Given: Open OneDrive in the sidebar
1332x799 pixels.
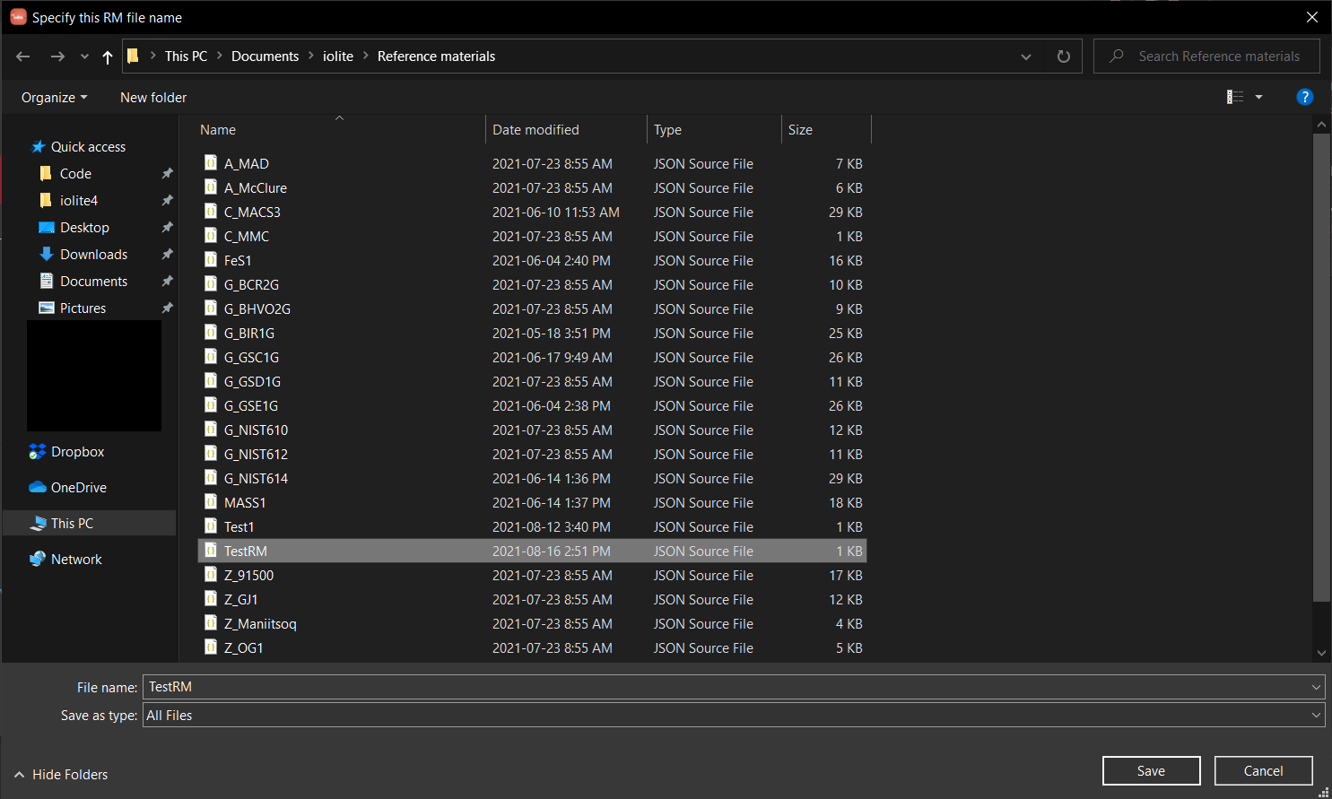Looking at the screenshot, I should (x=78, y=487).
